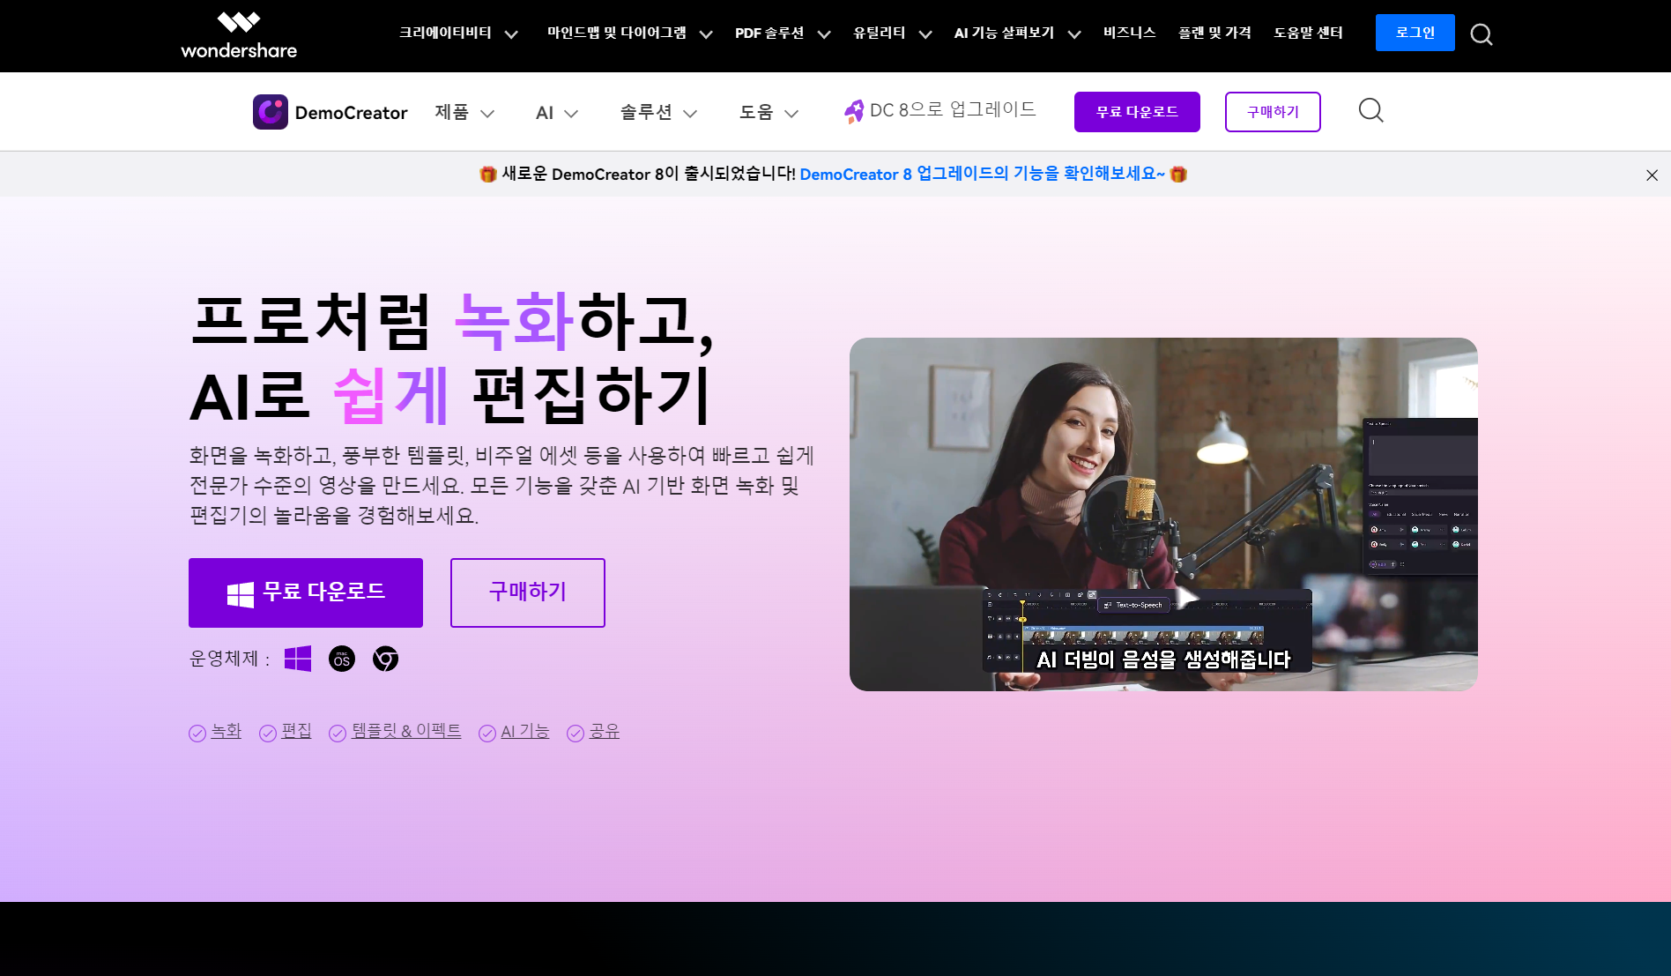Click the large hero 구매하기 button

click(x=528, y=592)
